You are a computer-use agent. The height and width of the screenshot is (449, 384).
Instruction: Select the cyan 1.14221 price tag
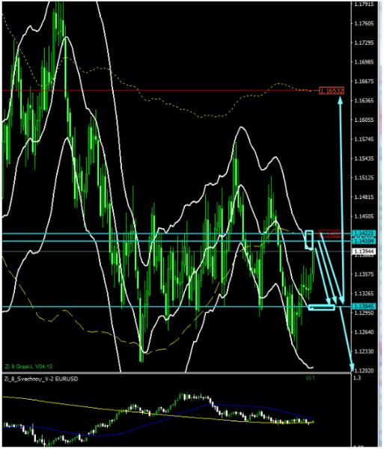364,233
